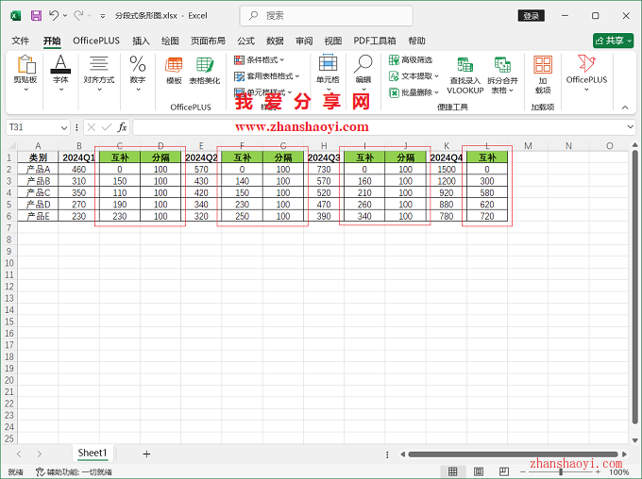This screenshot has width=642, height=479.
Task: Switch to Page Layout view
Action: (477, 471)
